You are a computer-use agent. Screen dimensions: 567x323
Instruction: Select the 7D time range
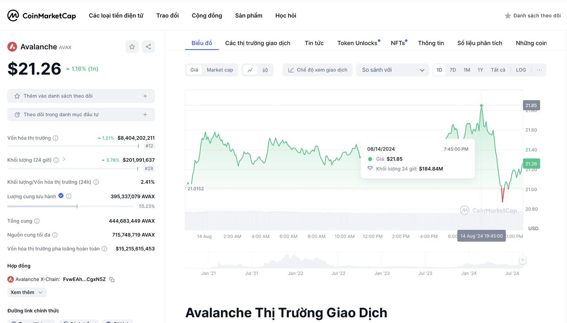(x=453, y=70)
